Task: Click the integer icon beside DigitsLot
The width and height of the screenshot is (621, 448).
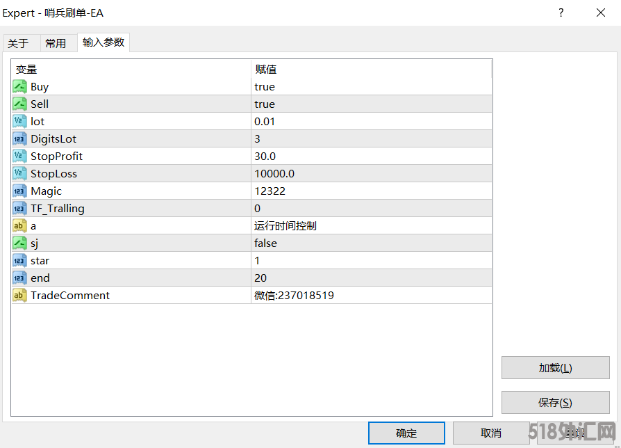Action: (x=19, y=139)
